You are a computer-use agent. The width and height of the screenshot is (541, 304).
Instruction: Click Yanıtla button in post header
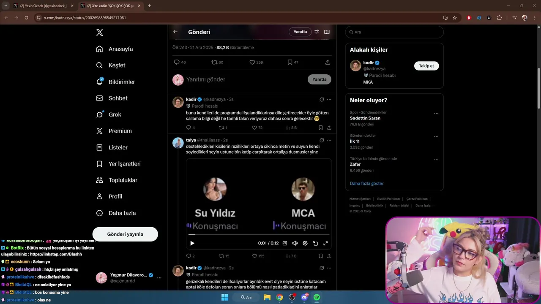click(x=300, y=32)
